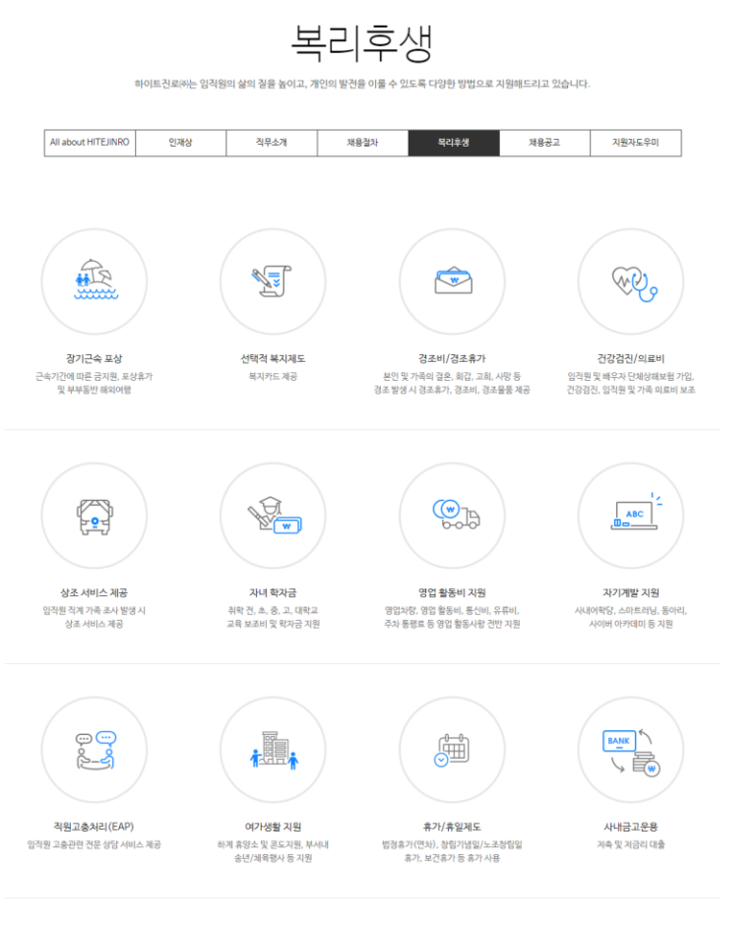Open the 인재상 tab
This screenshot has width=756, height=925.
pyautogui.click(x=180, y=143)
